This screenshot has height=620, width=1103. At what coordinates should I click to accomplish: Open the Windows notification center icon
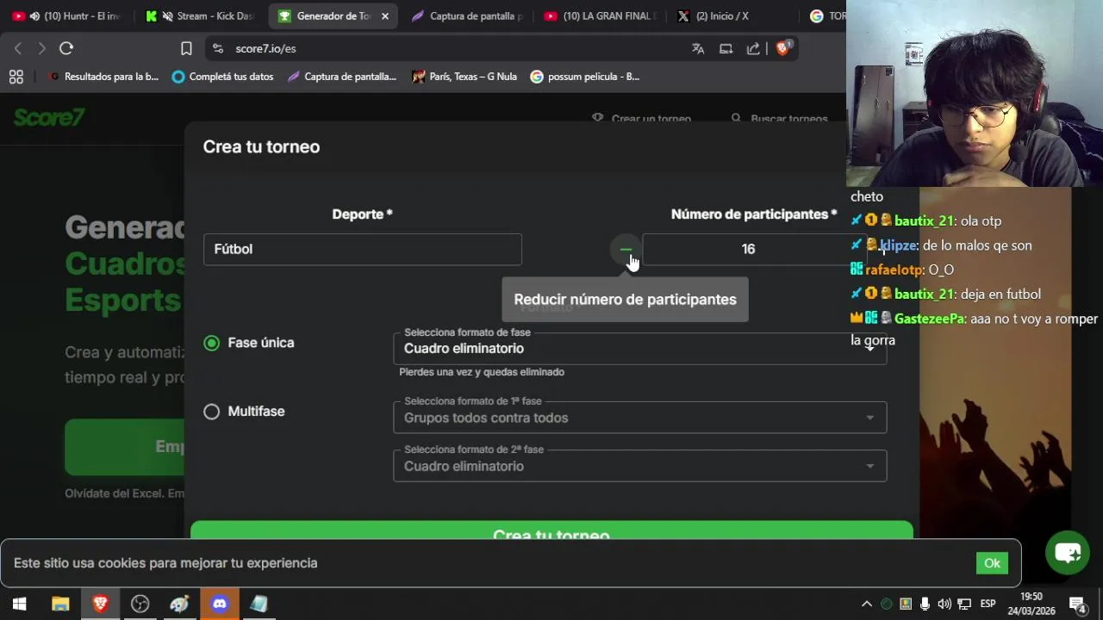tap(1077, 604)
